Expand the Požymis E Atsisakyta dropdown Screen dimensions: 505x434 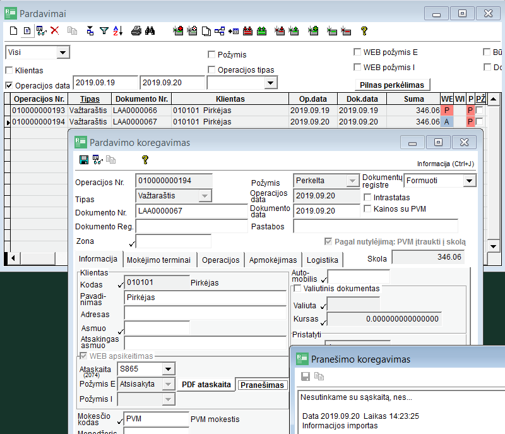168,384
